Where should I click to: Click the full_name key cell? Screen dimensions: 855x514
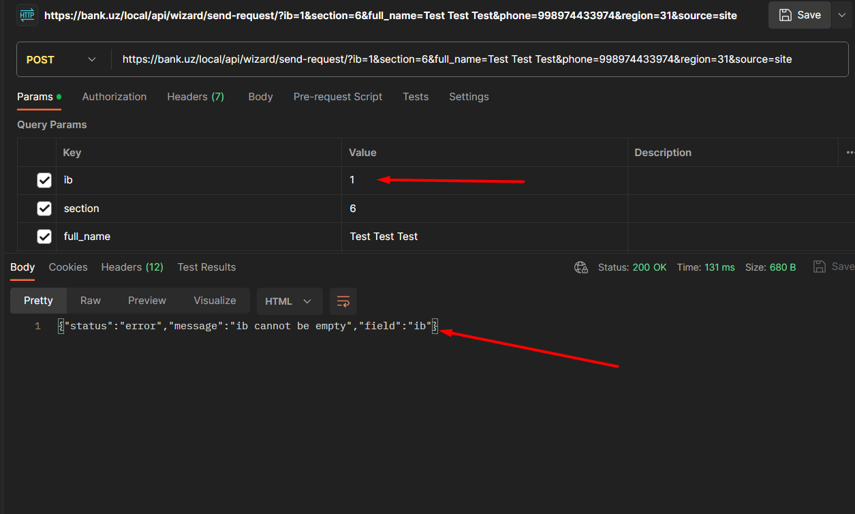(199, 237)
